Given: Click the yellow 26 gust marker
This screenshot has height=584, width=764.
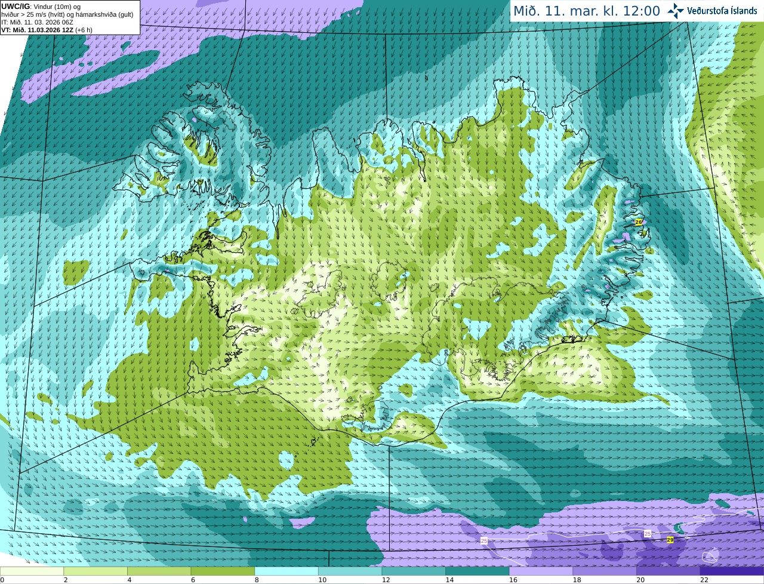Looking at the screenshot, I should pos(638,222).
